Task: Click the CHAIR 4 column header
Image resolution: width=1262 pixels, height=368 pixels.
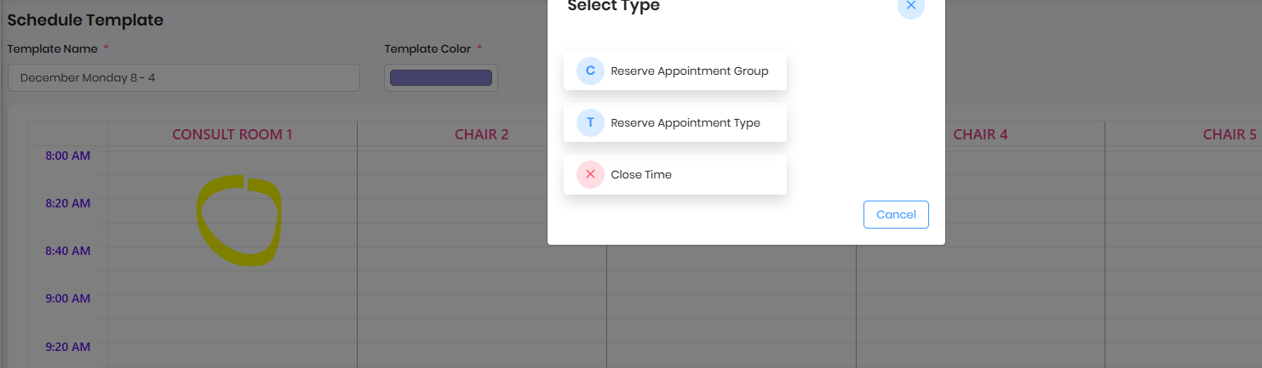Action: point(980,135)
